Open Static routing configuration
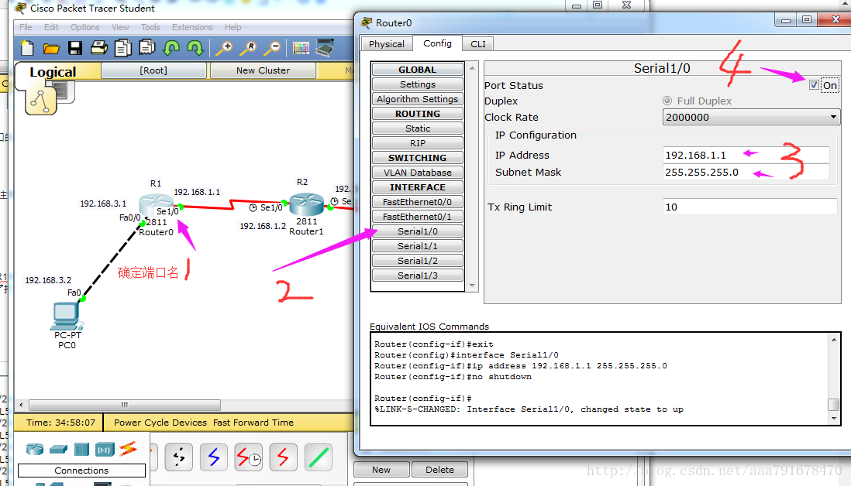 [417, 128]
